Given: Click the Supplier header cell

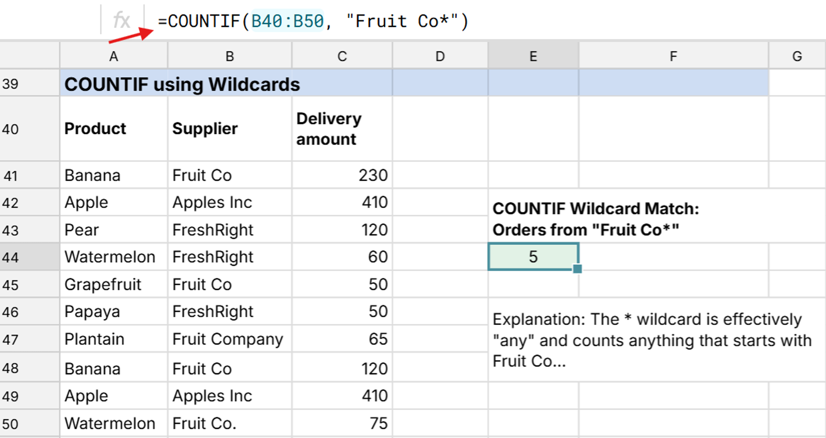Looking at the screenshot, I should tap(229, 129).
